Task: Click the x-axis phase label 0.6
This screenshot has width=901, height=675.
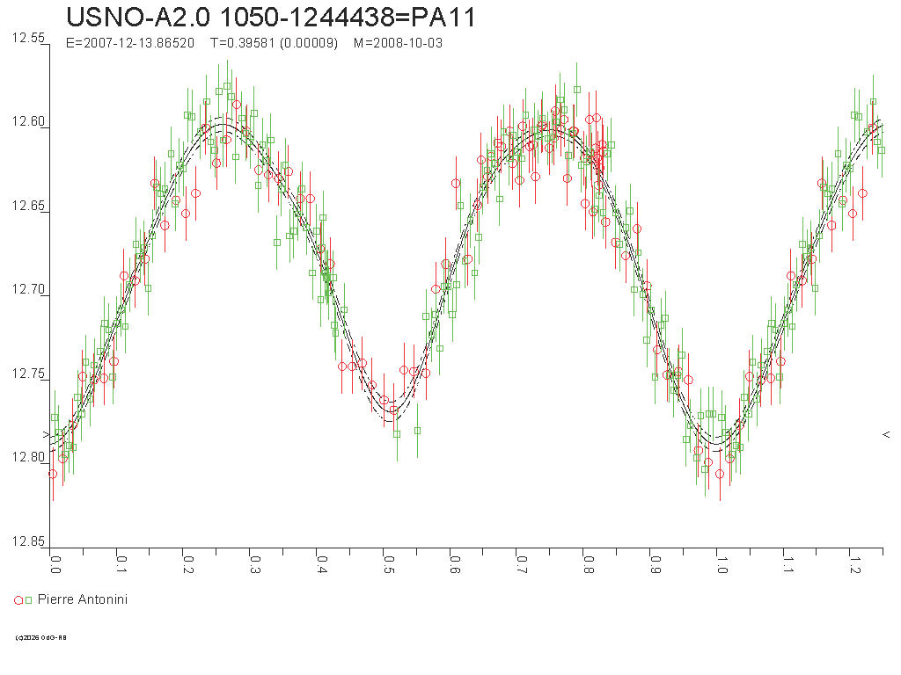Action: pos(455,565)
